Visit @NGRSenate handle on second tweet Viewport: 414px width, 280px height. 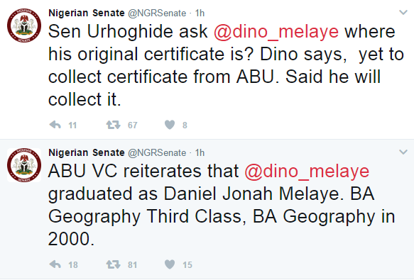[157, 152]
